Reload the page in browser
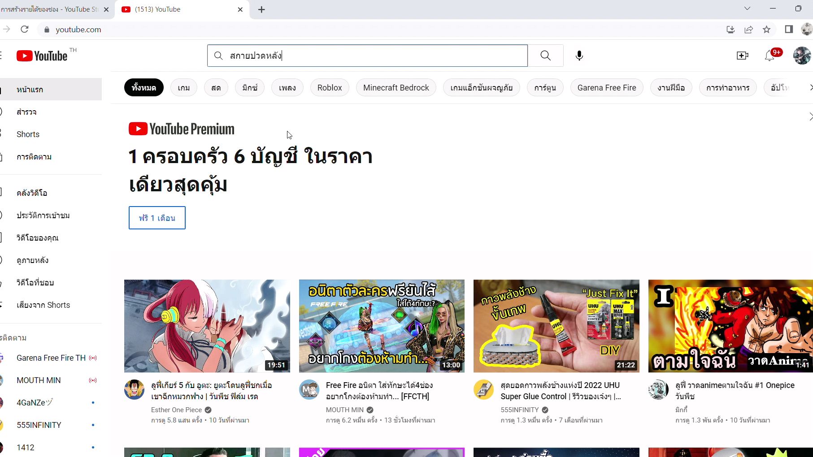Viewport: 813px width, 457px height. [x=25, y=30]
